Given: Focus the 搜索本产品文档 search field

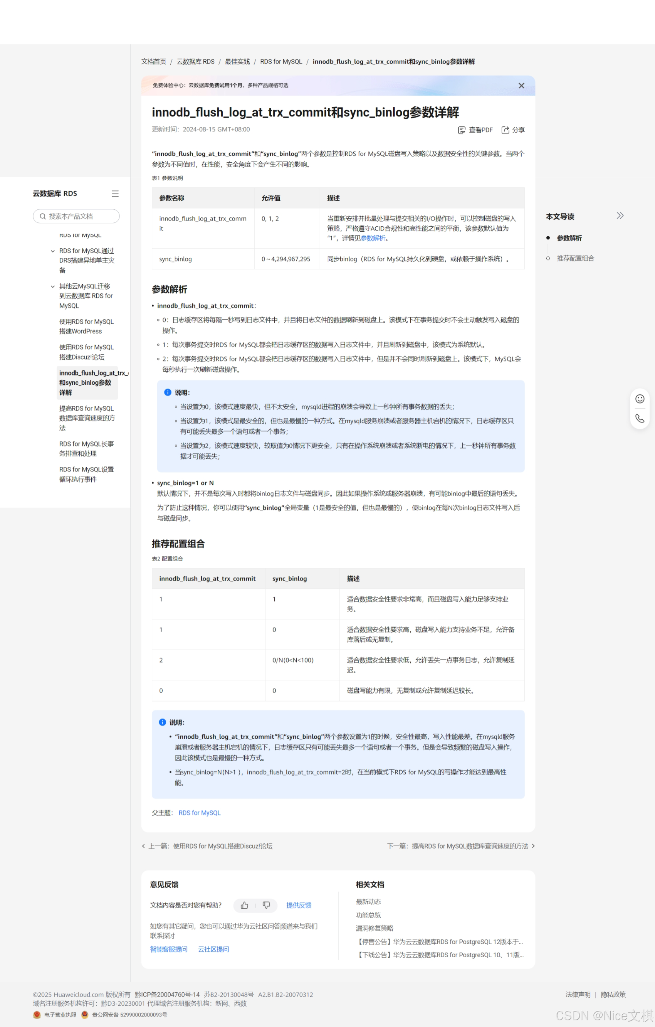Looking at the screenshot, I should [76, 216].
